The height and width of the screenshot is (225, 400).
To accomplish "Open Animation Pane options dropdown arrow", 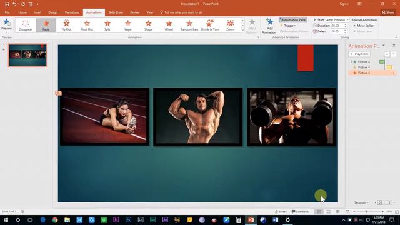I will tap(384, 46).
